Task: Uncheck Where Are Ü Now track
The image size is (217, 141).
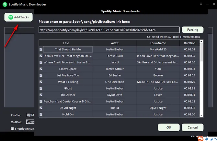Action: pyautogui.click(x=41, y=62)
